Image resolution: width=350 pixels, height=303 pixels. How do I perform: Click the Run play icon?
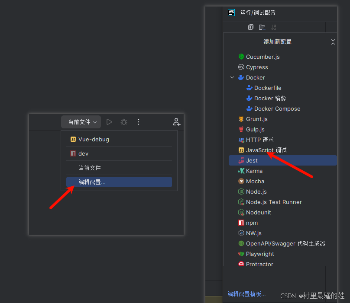point(109,122)
